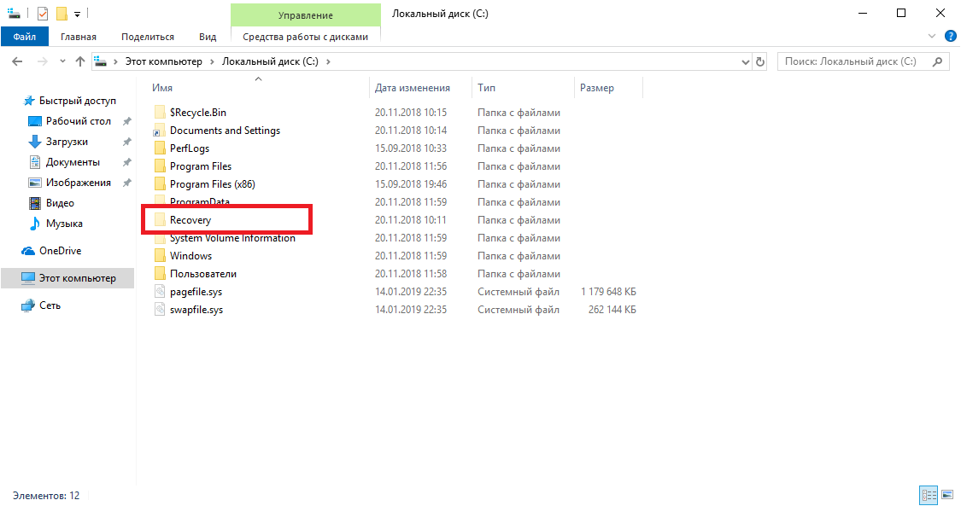Select the Пользователи folder icon
Screen dimensions: 961x506
160,274
